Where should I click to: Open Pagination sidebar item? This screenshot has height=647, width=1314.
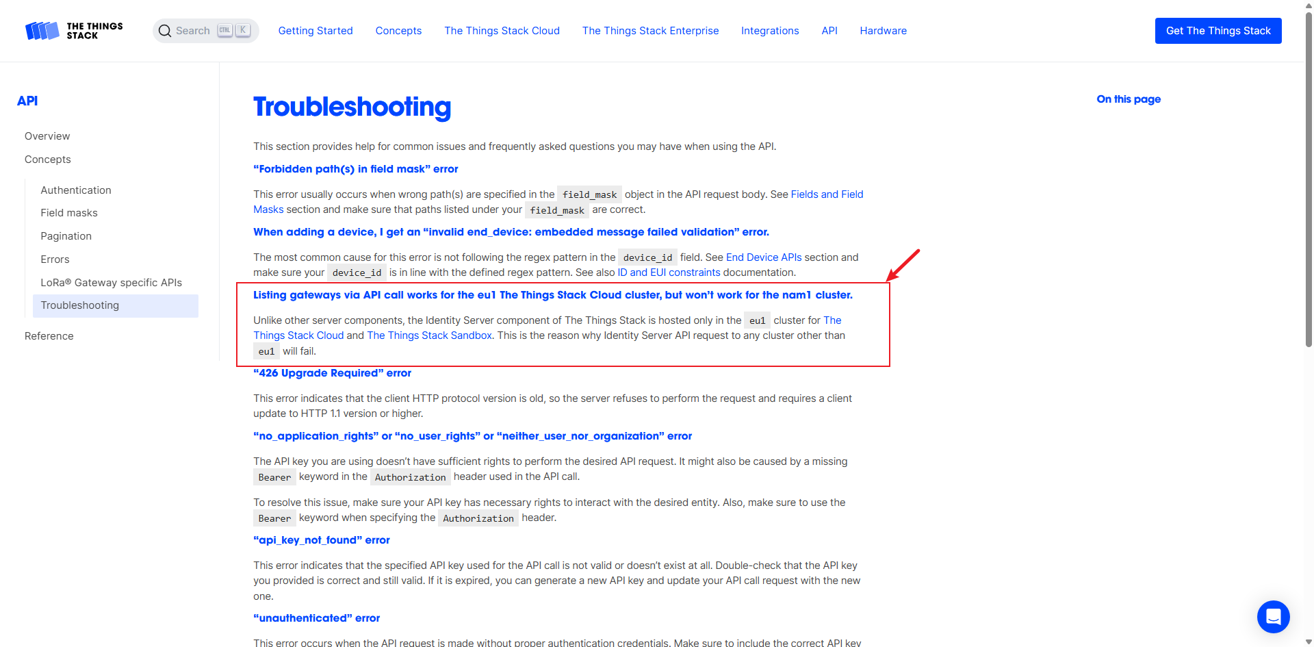point(66,236)
